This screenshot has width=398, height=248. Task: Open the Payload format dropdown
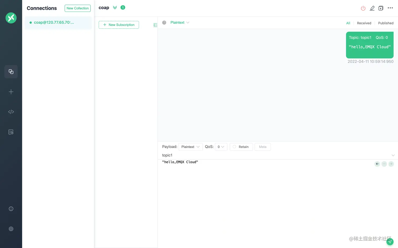[190, 147]
